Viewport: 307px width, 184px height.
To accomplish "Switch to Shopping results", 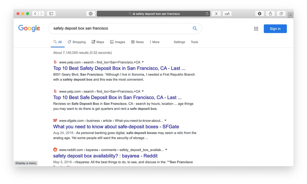I will point(76,42).
